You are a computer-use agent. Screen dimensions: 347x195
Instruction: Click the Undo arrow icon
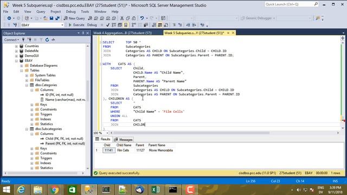pos(142,18)
